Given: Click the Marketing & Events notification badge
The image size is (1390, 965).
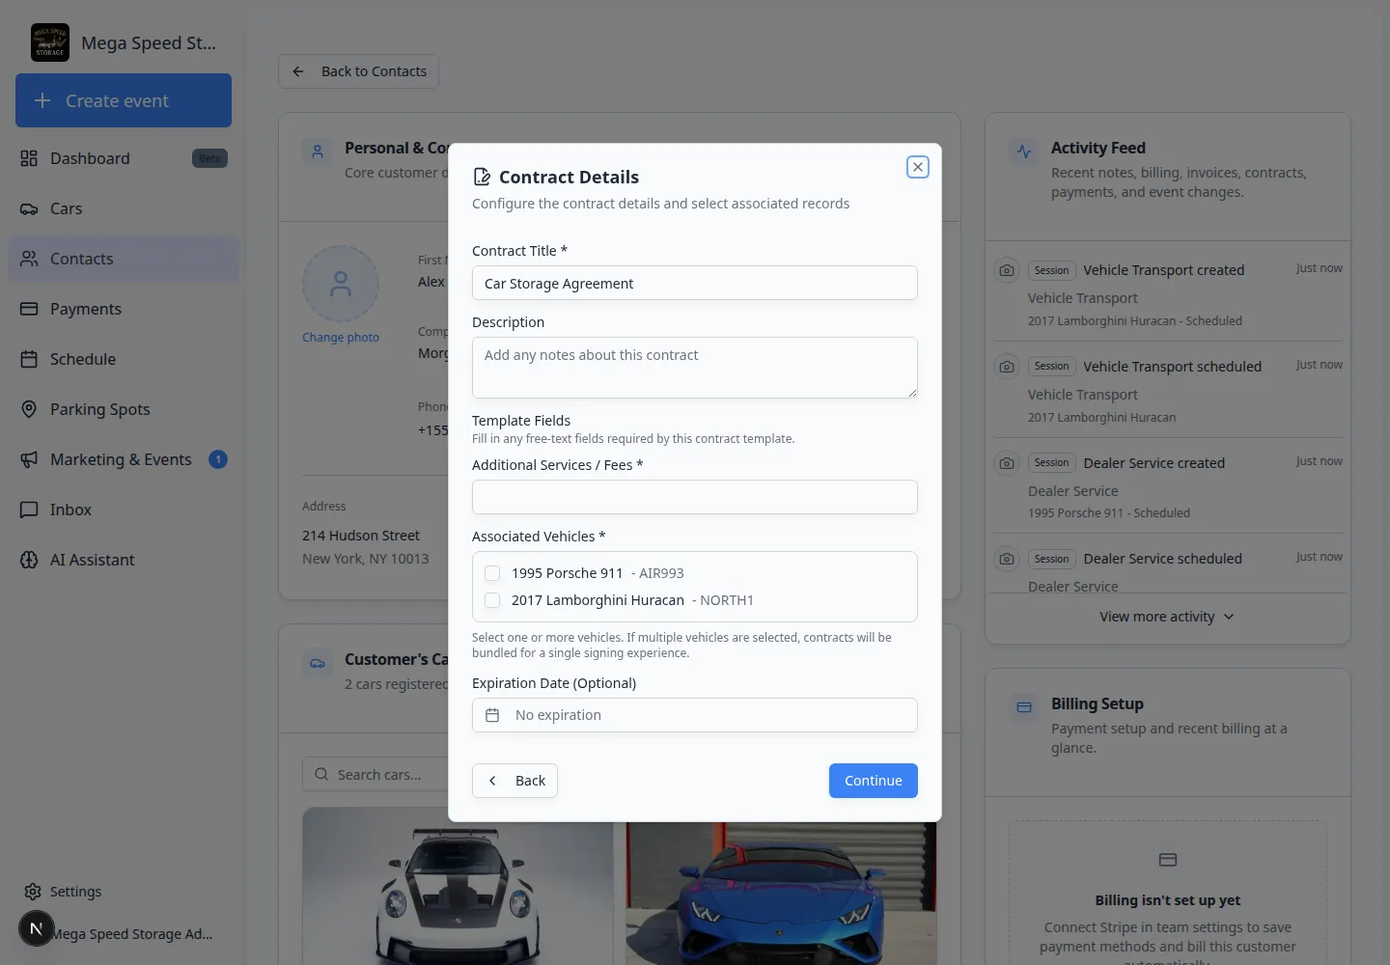Looking at the screenshot, I should (x=218, y=459).
